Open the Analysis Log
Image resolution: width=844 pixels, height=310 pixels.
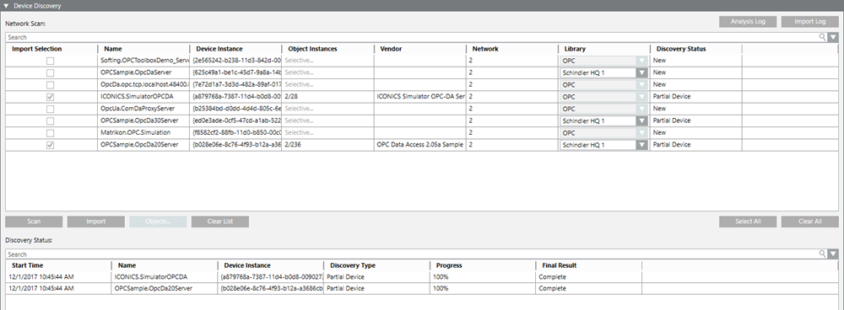[748, 22]
